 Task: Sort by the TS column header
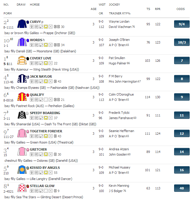148,9
